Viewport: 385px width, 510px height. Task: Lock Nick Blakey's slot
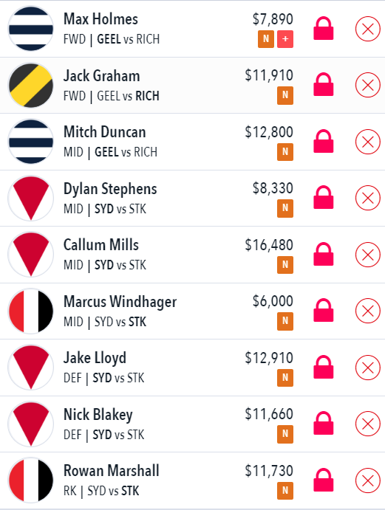(x=323, y=424)
